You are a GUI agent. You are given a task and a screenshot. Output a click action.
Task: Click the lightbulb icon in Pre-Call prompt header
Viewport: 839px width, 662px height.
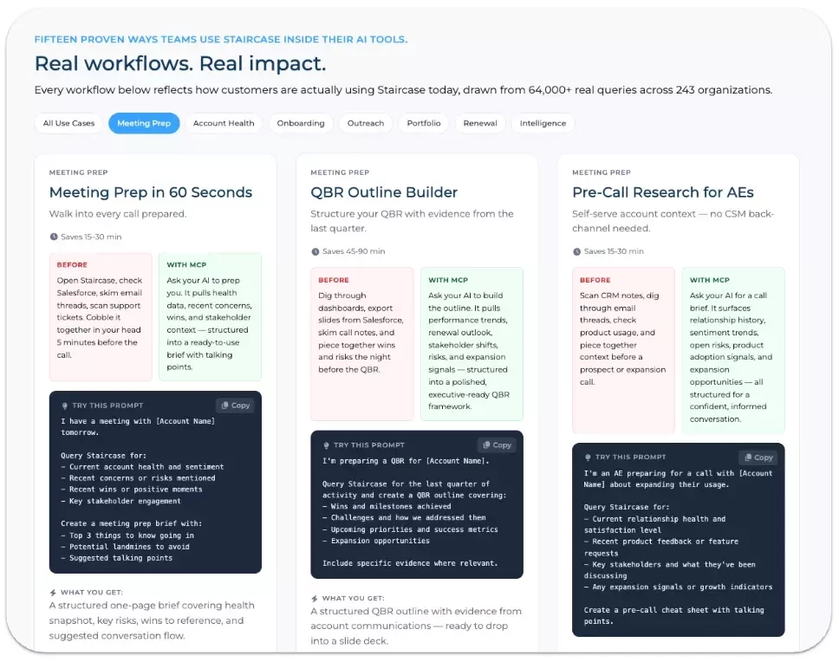[588, 458]
